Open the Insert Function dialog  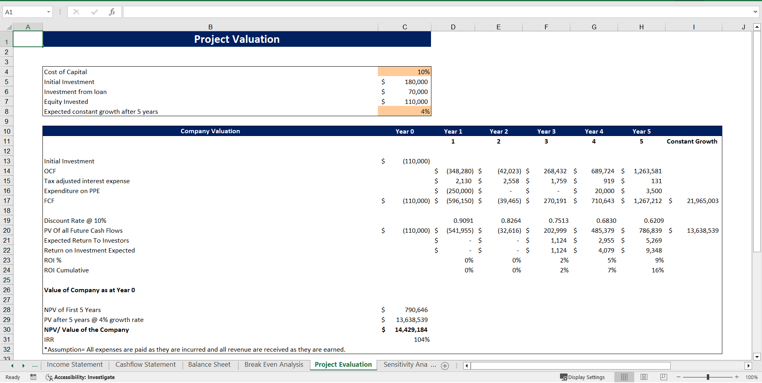pyautogui.click(x=112, y=12)
